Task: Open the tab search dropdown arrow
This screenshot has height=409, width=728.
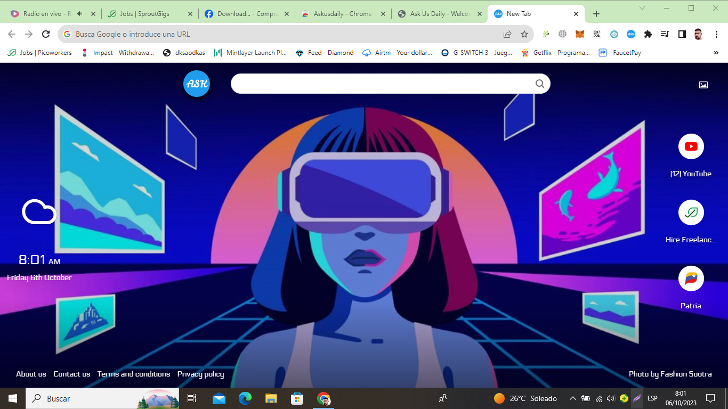Action: click(x=642, y=8)
